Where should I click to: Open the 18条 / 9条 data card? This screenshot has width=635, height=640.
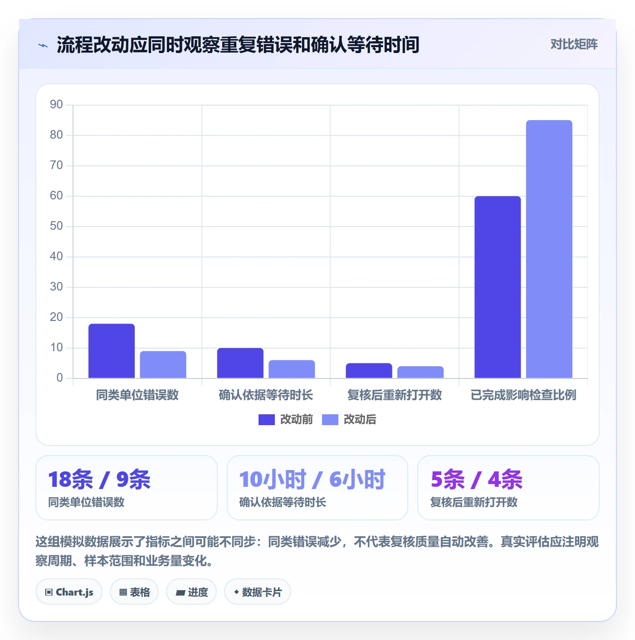click(127, 488)
